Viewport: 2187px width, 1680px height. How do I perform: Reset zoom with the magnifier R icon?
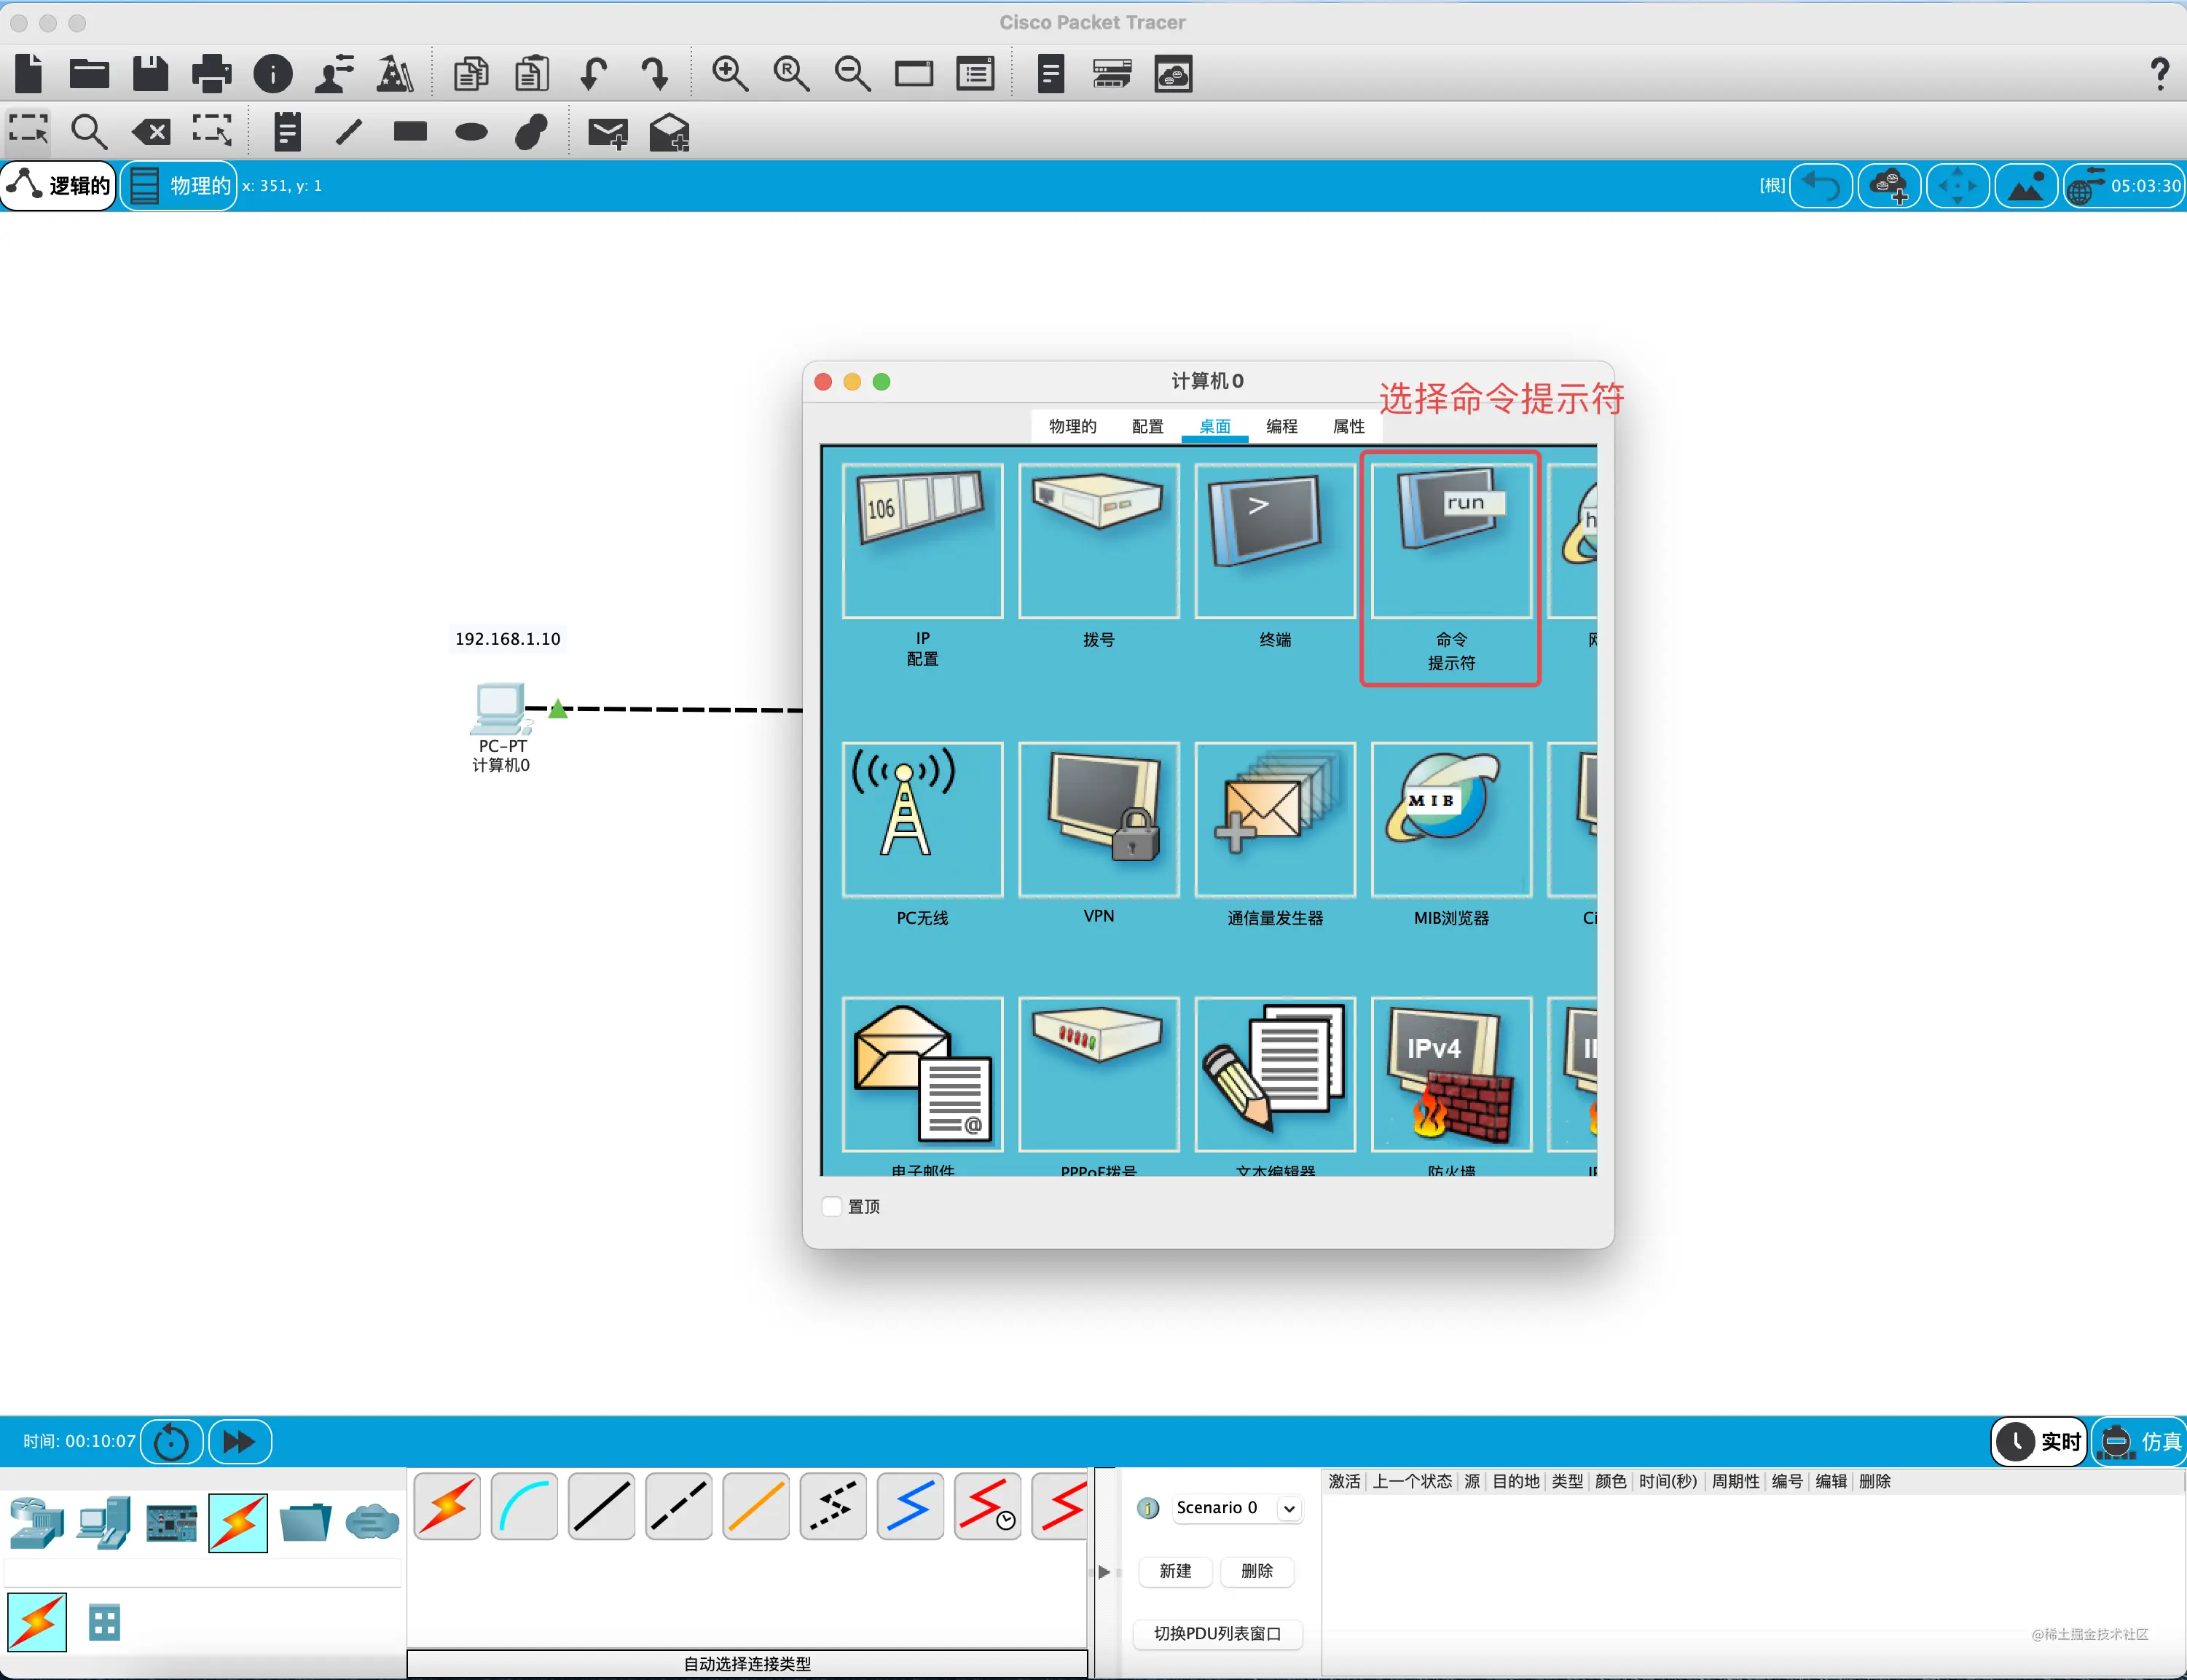click(x=791, y=73)
